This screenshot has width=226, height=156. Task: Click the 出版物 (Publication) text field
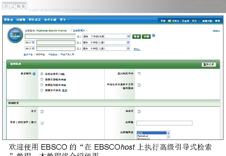tap(164, 123)
